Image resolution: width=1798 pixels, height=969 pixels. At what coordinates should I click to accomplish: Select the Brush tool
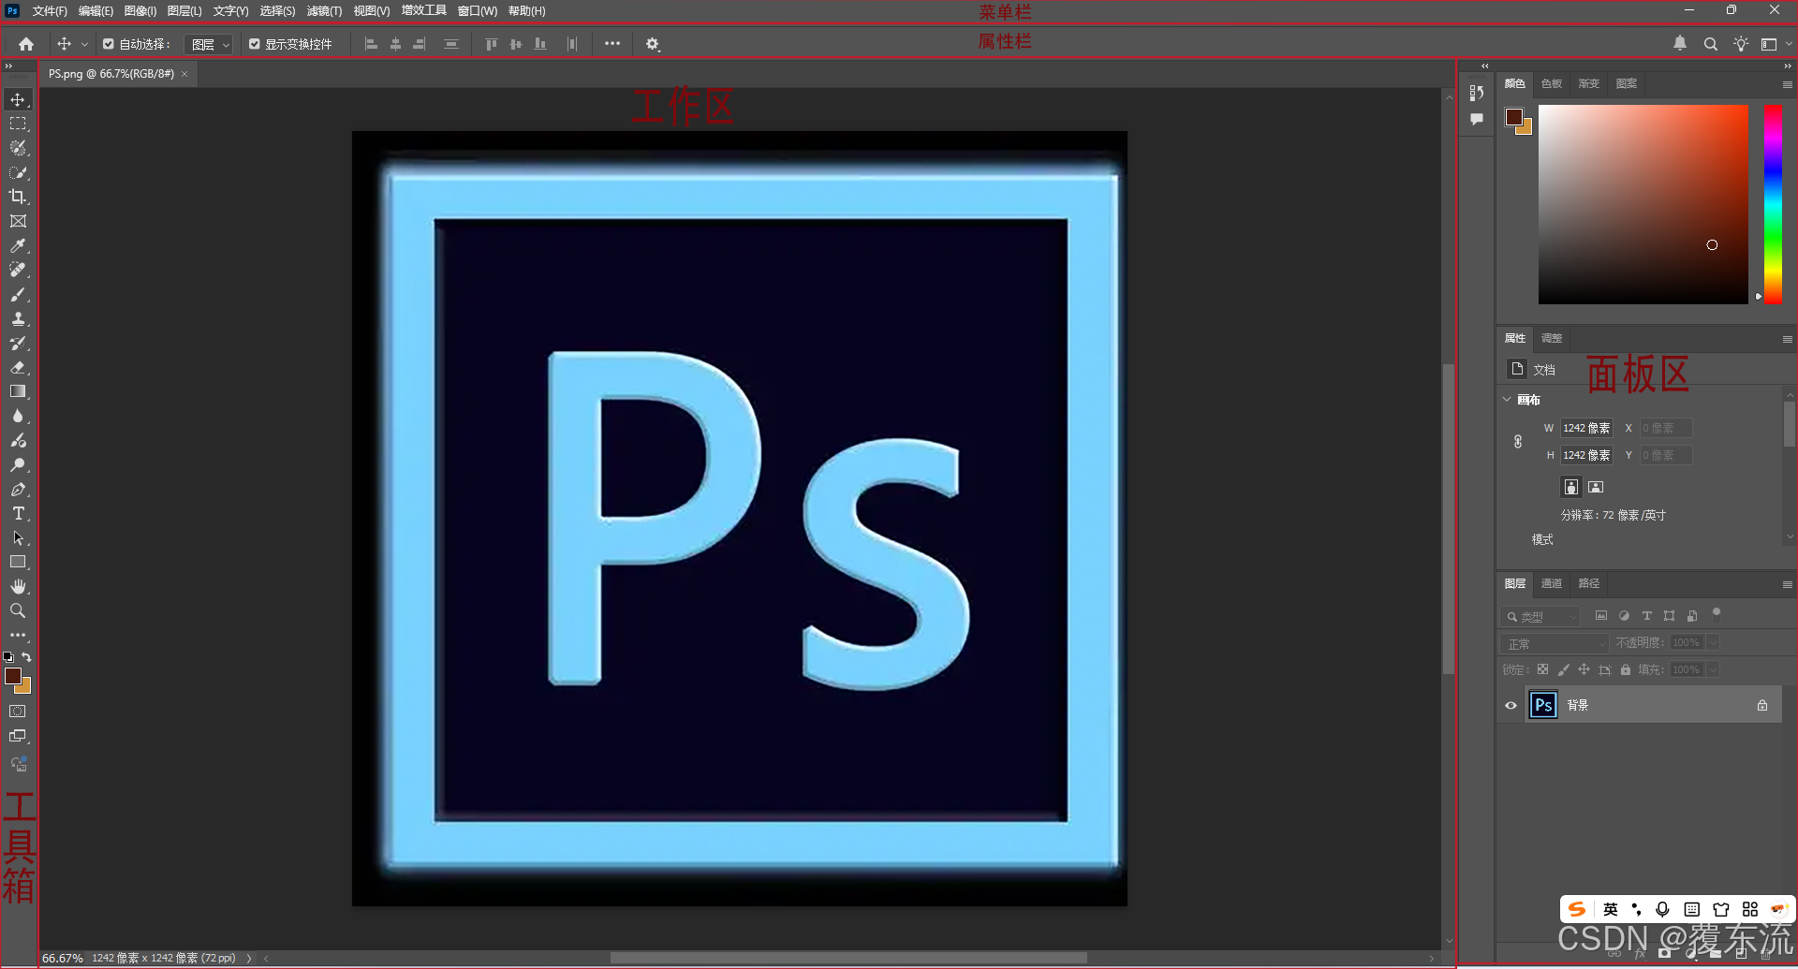[18, 294]
